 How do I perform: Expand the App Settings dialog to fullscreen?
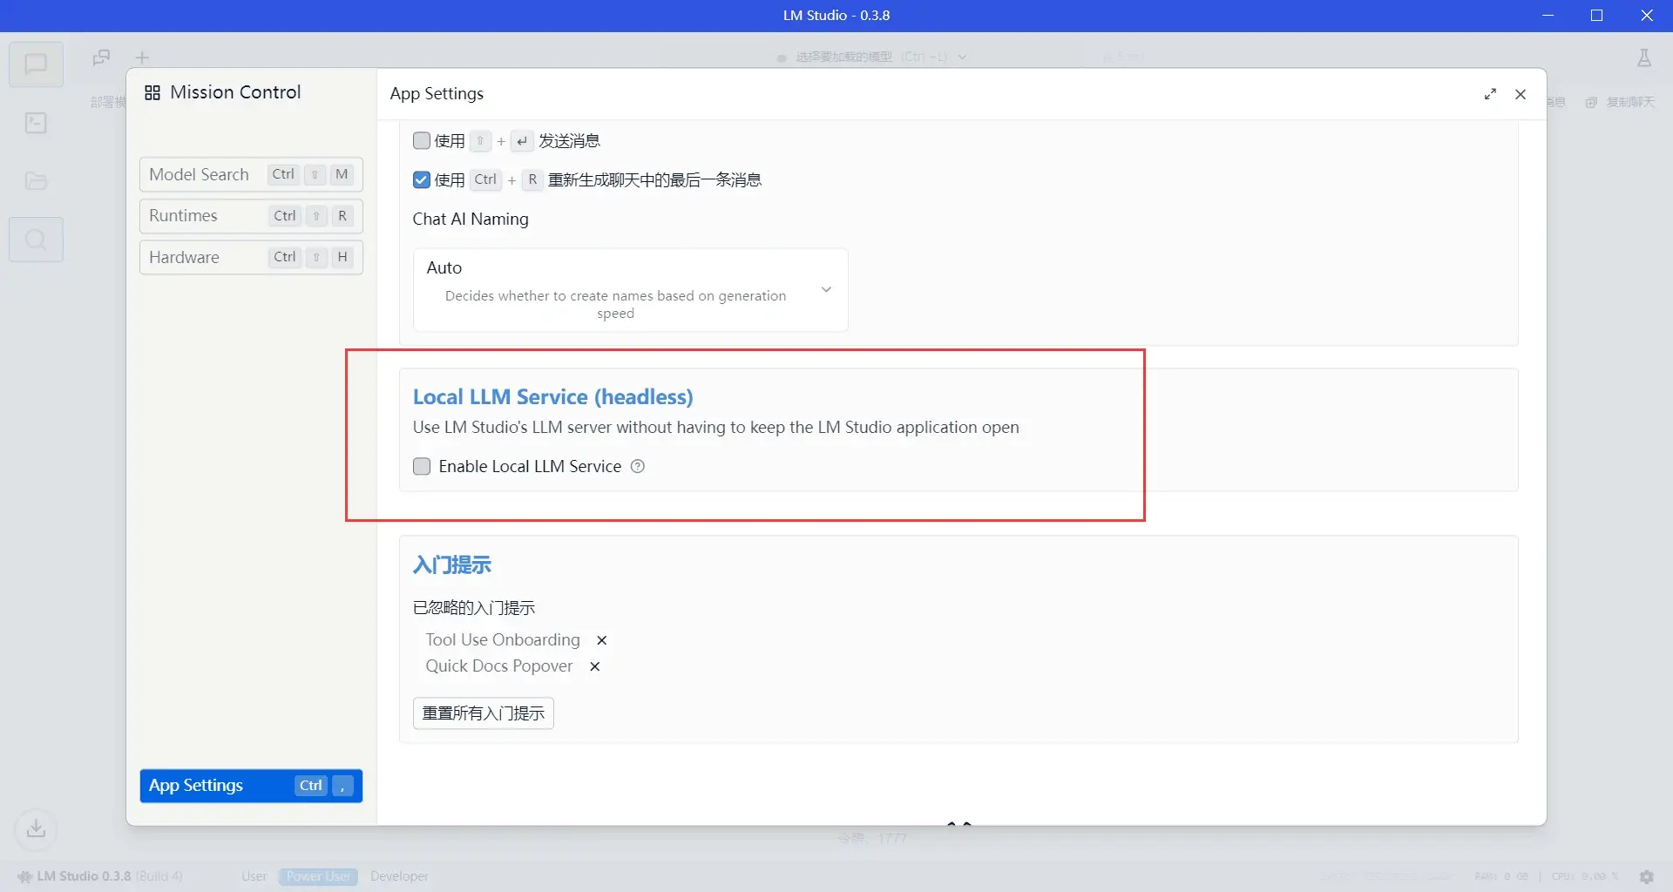1490,94
